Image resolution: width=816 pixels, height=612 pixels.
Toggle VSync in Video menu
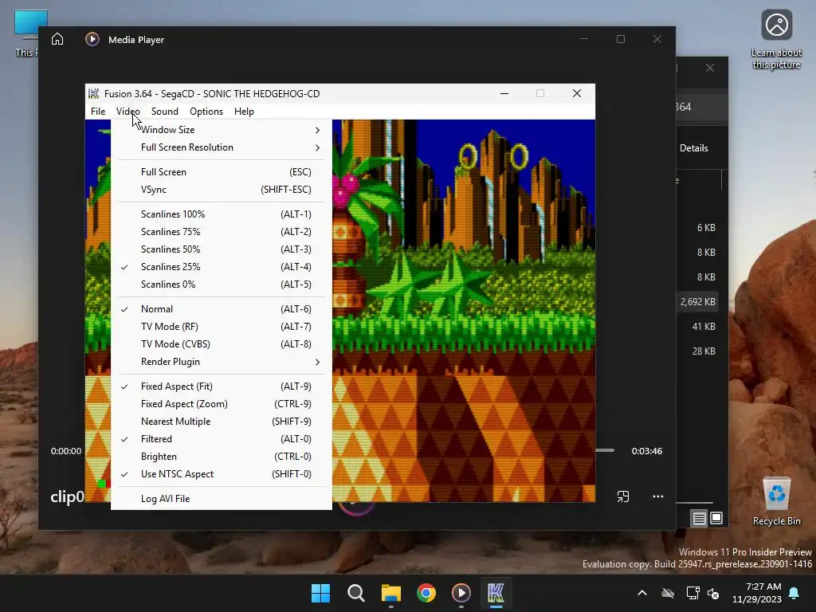point(222,190)
